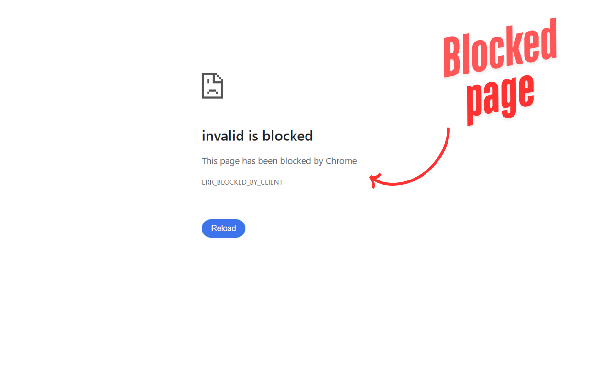Click the ERR_BLOCKED_BY_CLIENT error code
The height and width of the screenshot is (382, 612).
coord(242,182)
